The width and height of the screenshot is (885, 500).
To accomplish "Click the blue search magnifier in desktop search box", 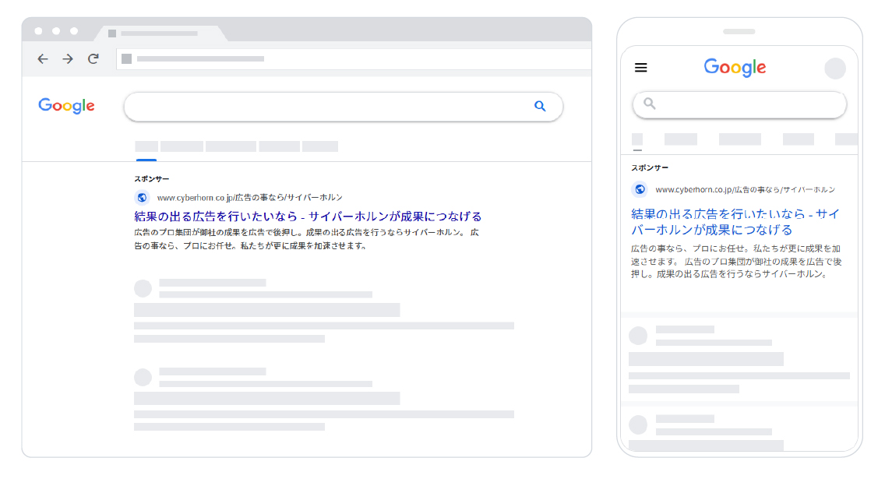I will (540, 107).
